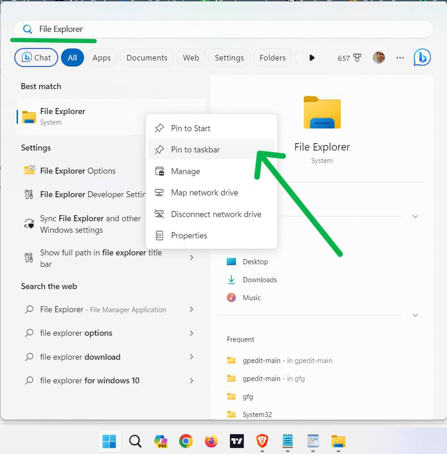Collapse the chevron below the Music entry
The image size is (447, 454).
click(x=415, y=315)
